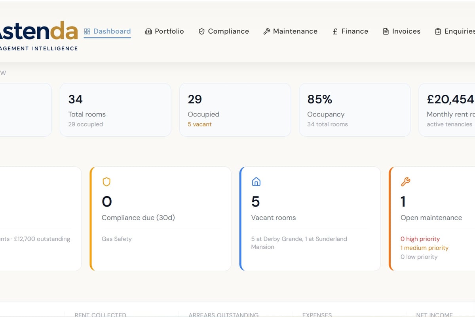Image resolution: width=475 pixels, height=317 pixels.
Task: Click the '5 vacant' orange text
Action: (199, 124)
